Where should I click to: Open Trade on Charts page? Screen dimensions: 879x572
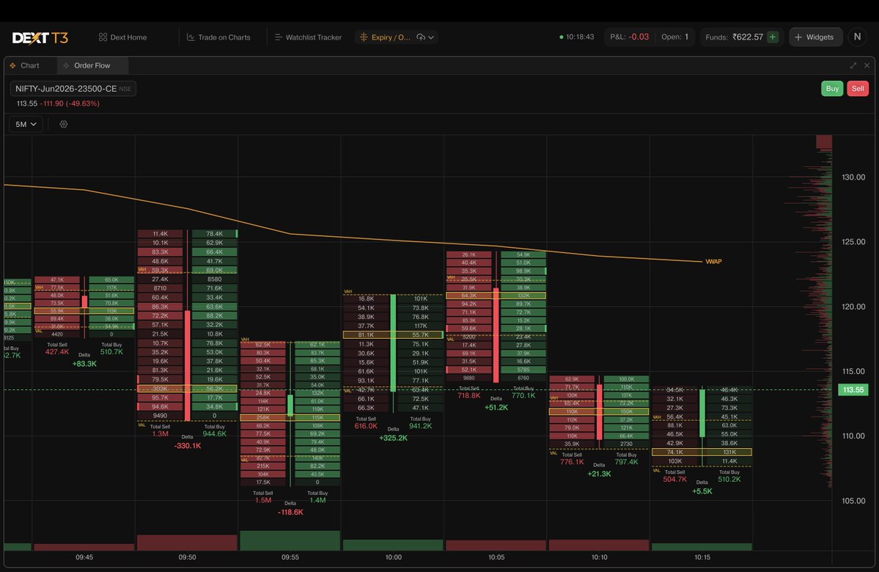tap(218, 37)
